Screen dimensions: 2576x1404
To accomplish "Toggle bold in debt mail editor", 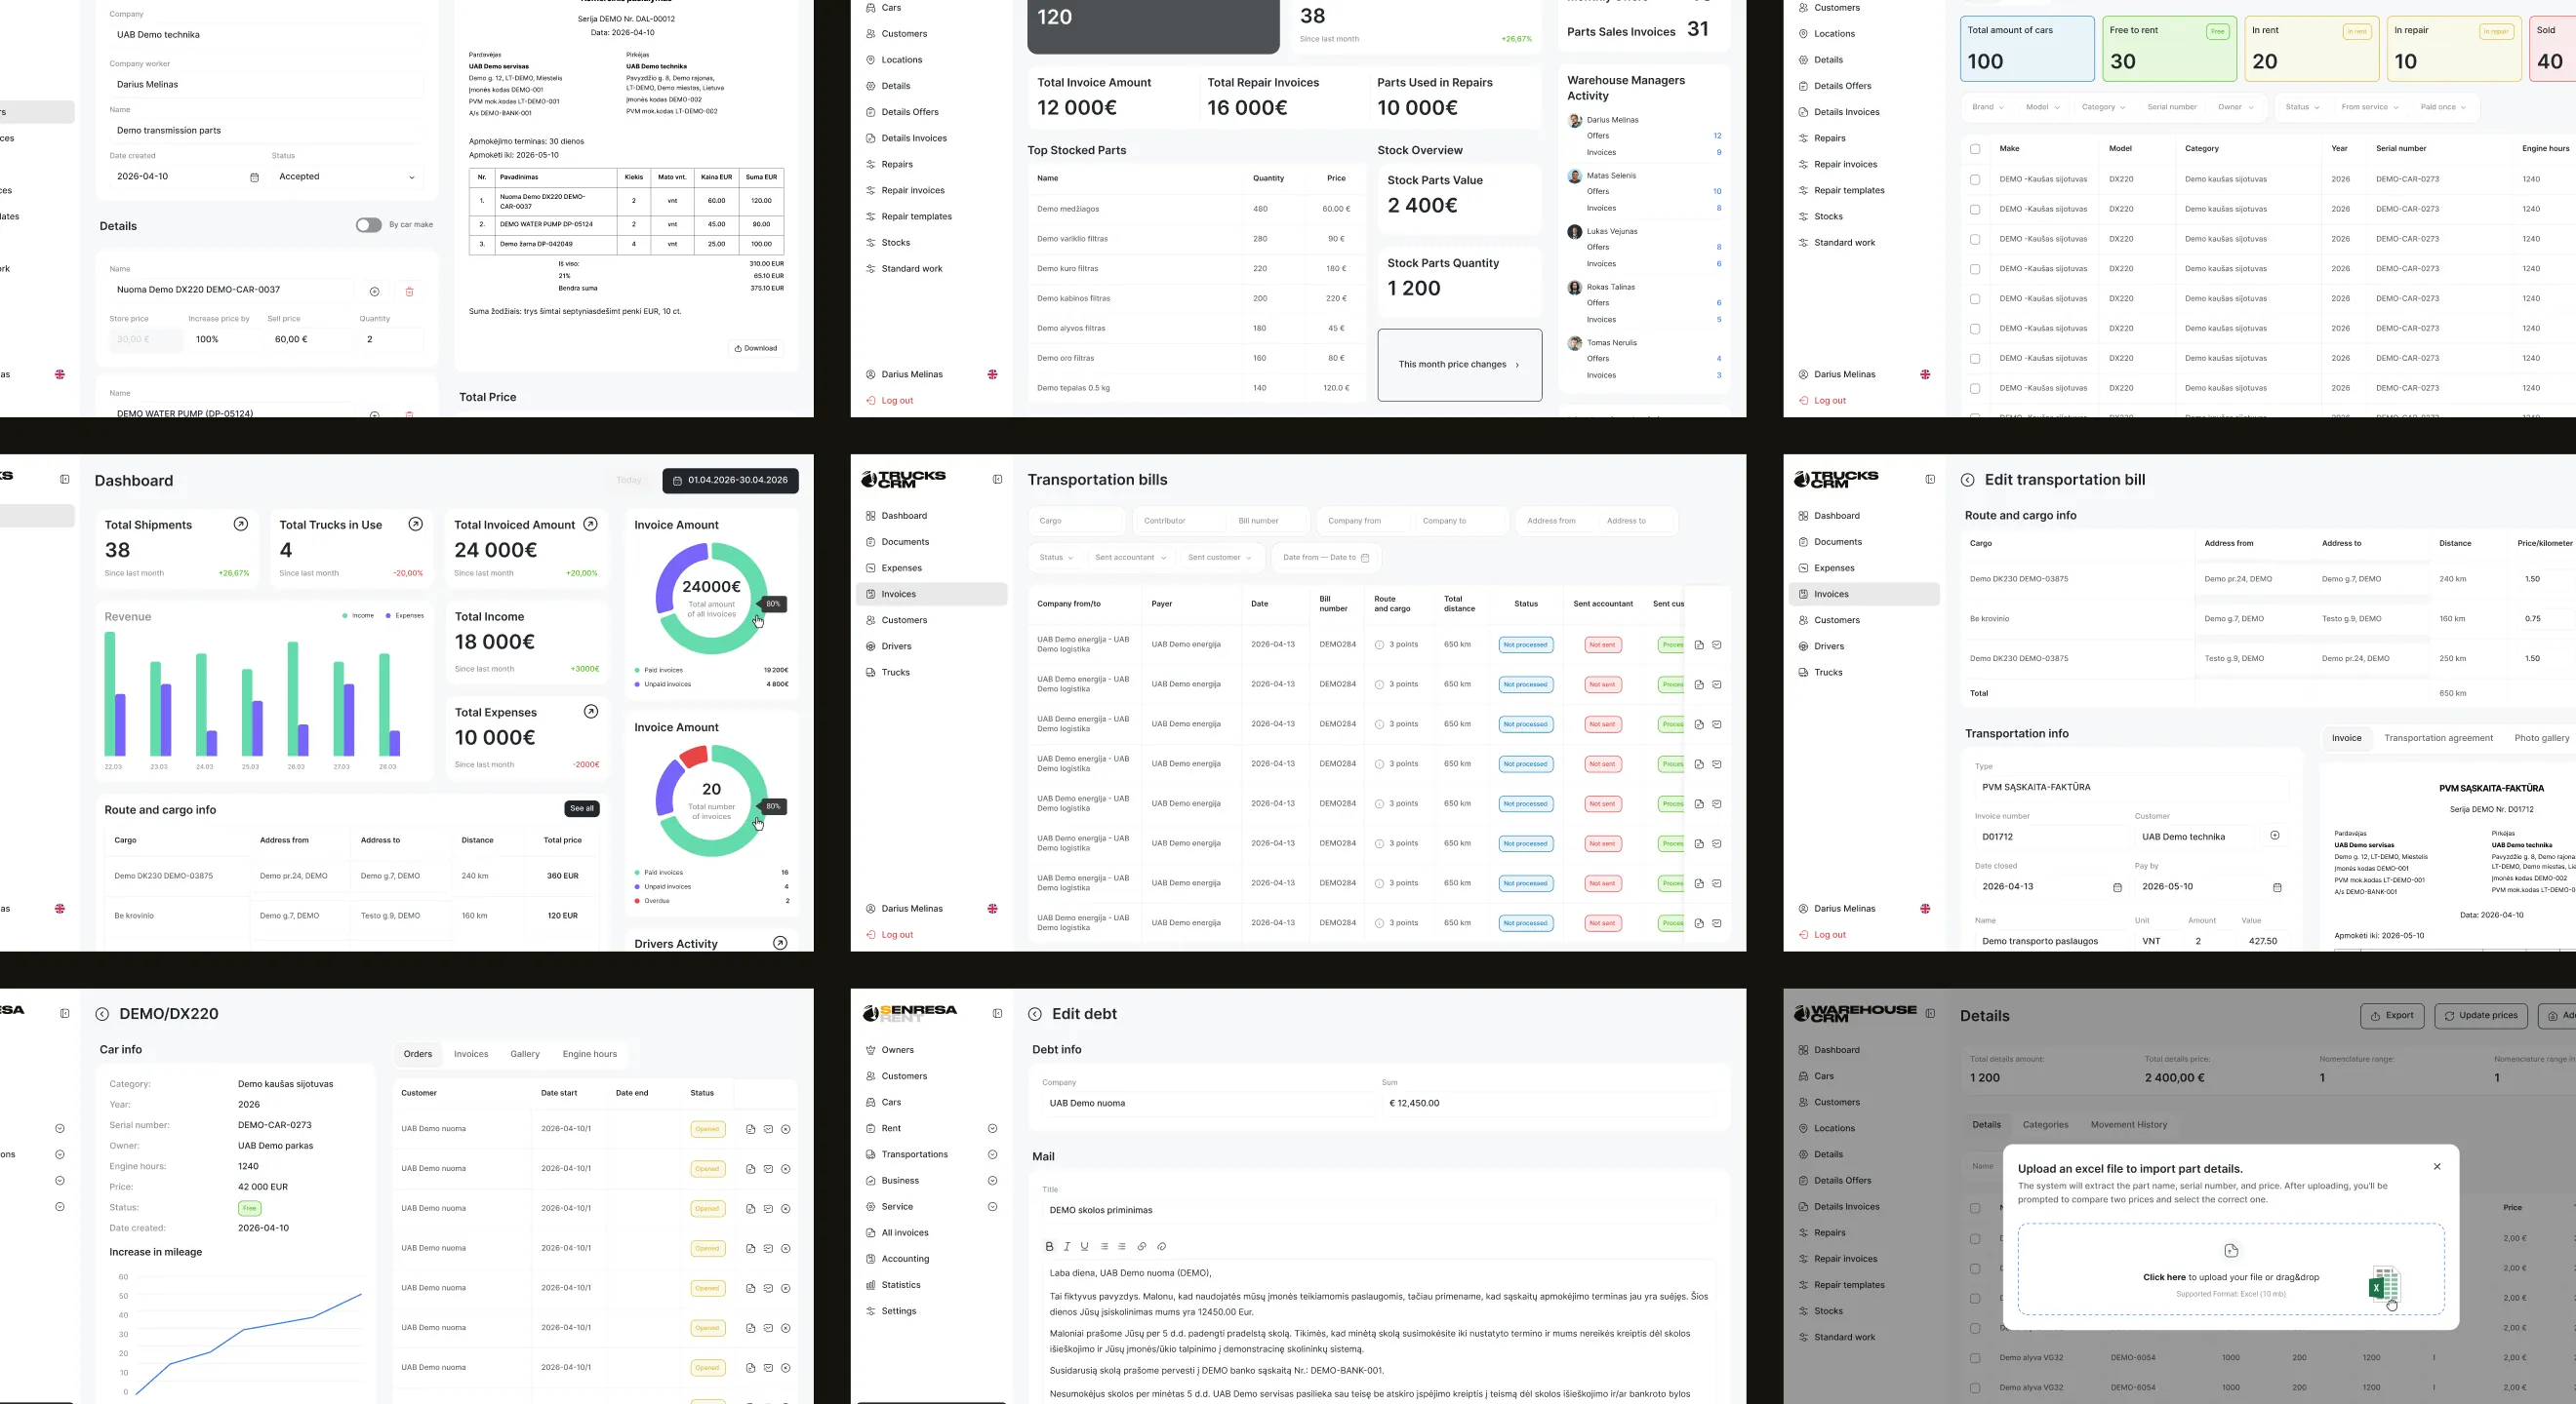I will 1049,1247.
